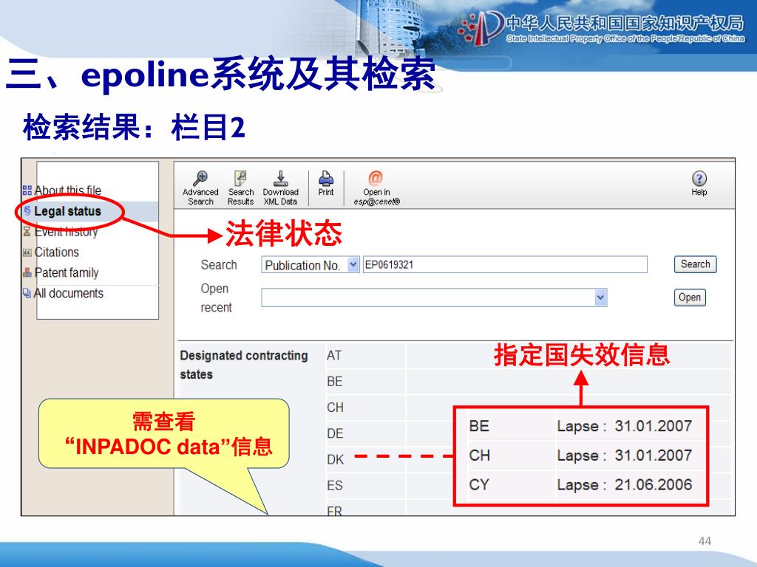Expand the Publication No. search type dropdown
Screen dimensions: 757x567
[x=353, y=265]
